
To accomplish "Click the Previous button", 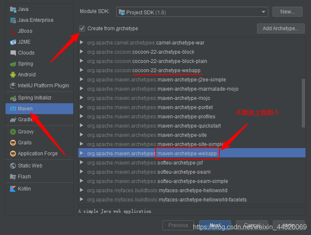I will coord(178,225).
